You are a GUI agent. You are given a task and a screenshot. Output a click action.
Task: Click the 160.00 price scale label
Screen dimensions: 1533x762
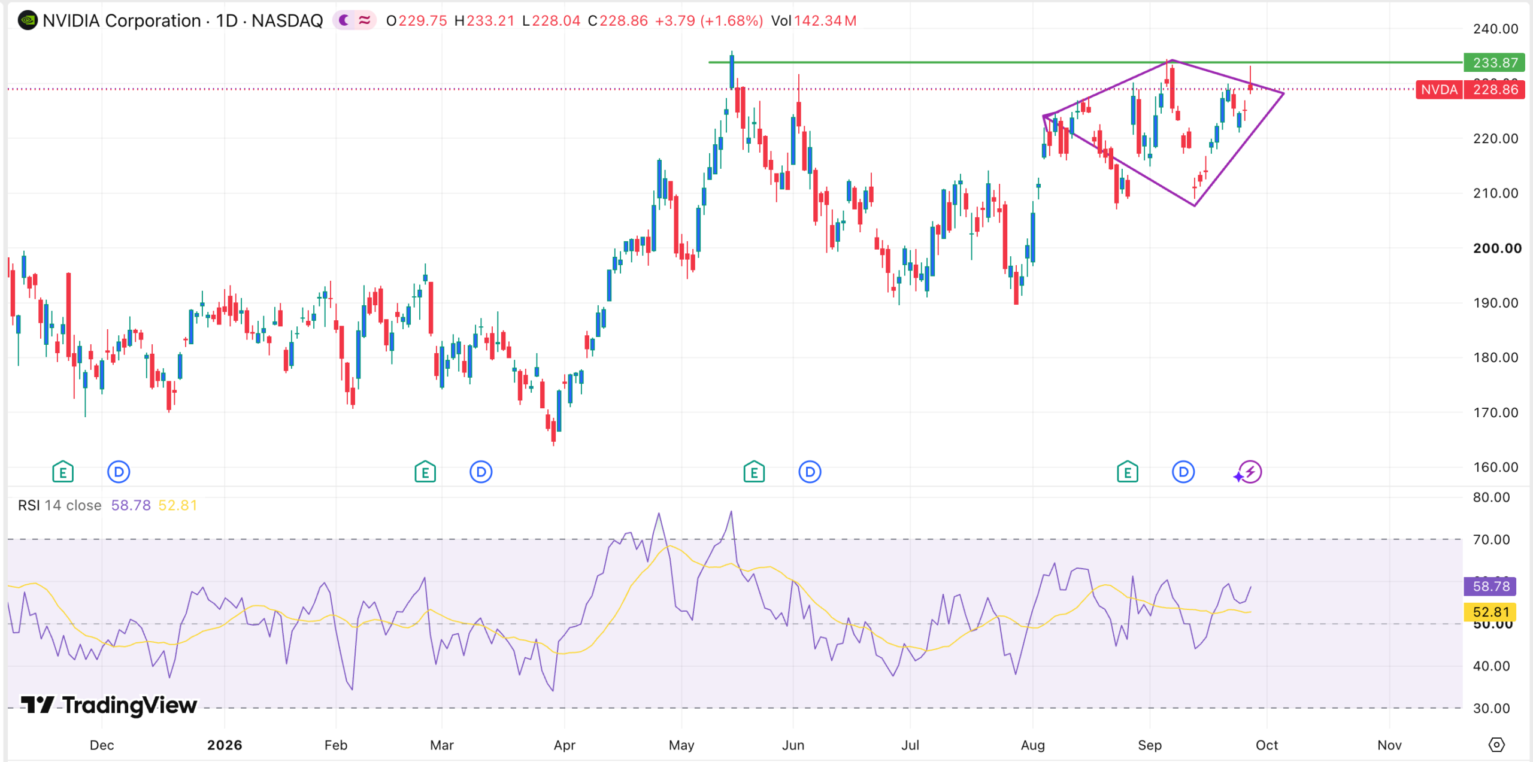(1495, 467)
